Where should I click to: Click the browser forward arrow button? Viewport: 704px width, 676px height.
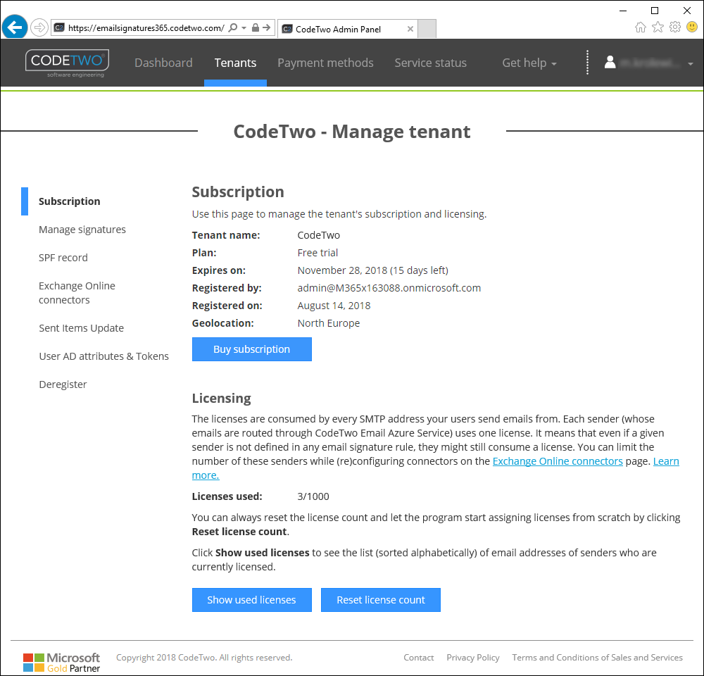pyautogui.click(x=39, y=28)
